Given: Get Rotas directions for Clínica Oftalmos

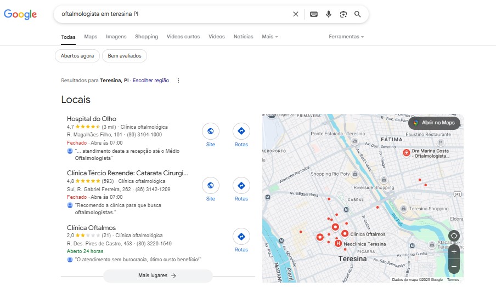Looking at the screenshot, I should [x=241, y=237].
